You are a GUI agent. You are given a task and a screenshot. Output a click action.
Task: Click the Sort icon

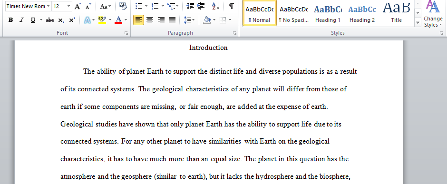coord(216,6)
